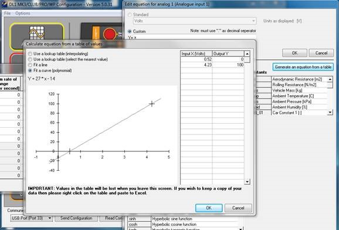Open the Volts units dropdown

[195, 21]
